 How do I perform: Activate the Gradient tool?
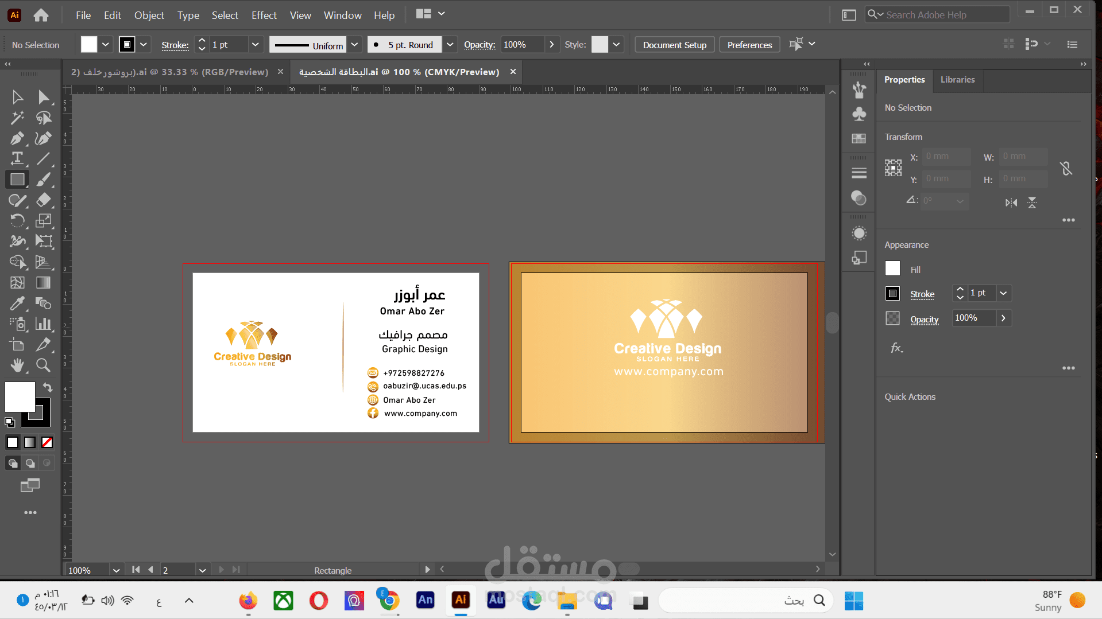(x=44, y=283)
